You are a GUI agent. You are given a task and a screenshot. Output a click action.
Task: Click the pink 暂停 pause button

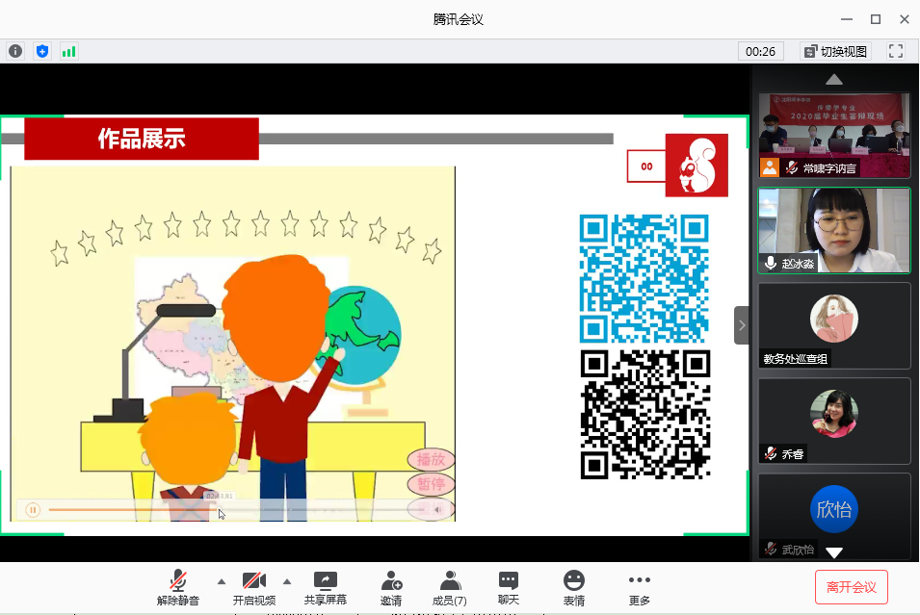(432, 484)
